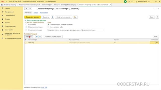
Task: Click Основная комплектующая button
Action: 53,36
